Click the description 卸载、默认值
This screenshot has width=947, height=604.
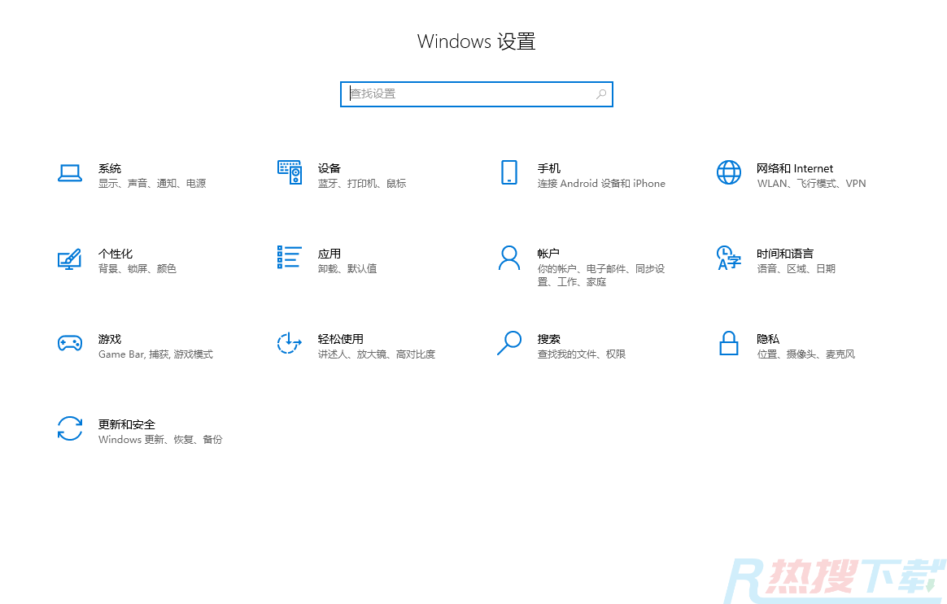(347, 268)
